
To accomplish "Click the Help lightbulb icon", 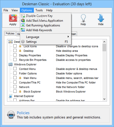I will coord(83,18).
